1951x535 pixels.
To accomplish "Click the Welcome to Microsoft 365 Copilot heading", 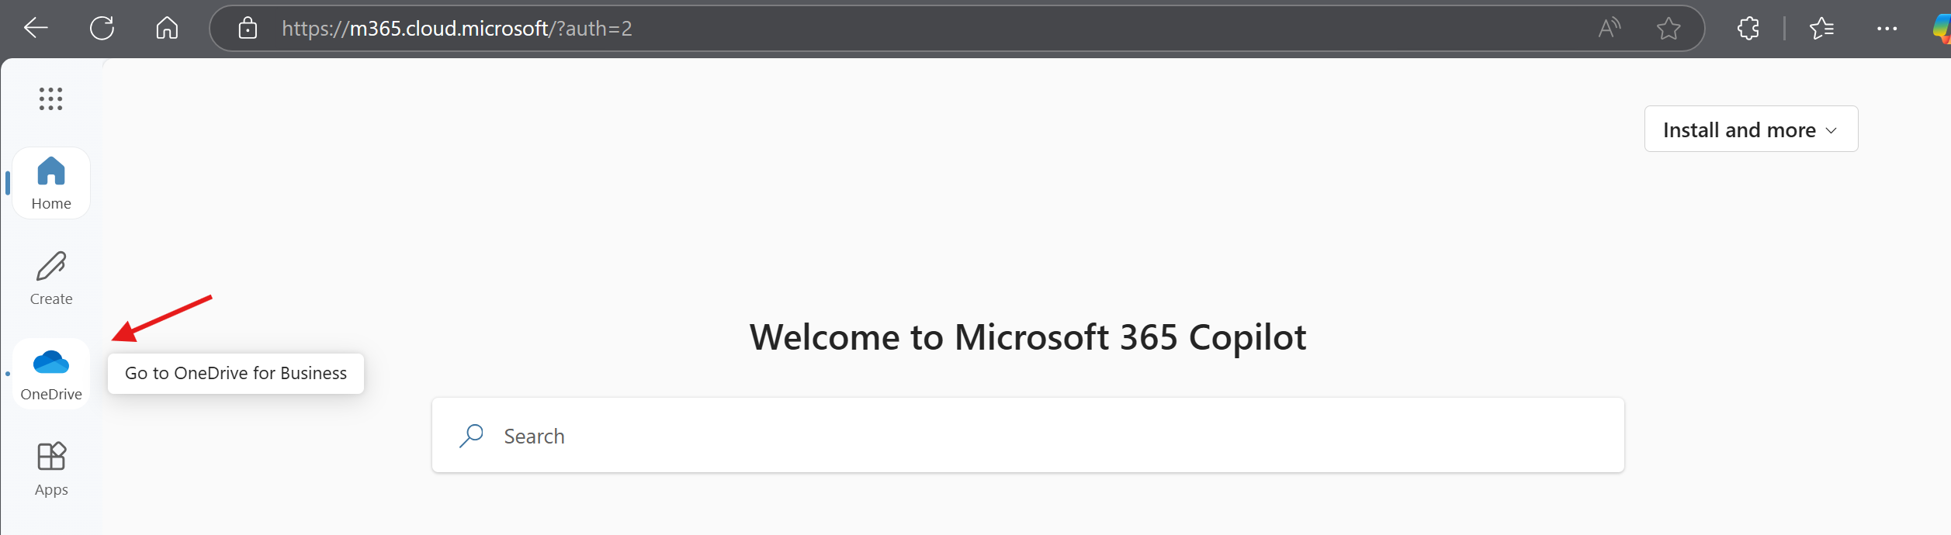I will click(1027, 337).
